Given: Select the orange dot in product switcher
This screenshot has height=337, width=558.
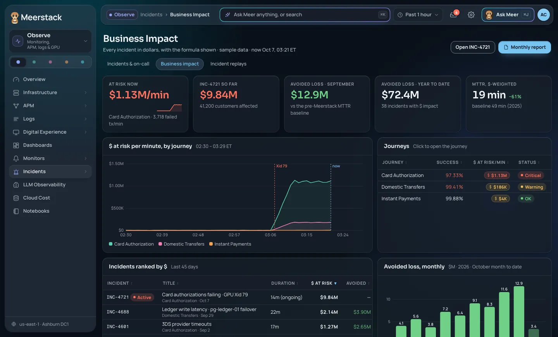Looking at the screenshot, I should click(x=67, y=62).
